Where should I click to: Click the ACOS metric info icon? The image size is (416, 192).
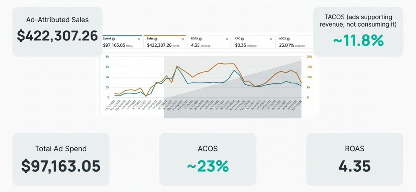pyautogui.click(x=289, y=39)
